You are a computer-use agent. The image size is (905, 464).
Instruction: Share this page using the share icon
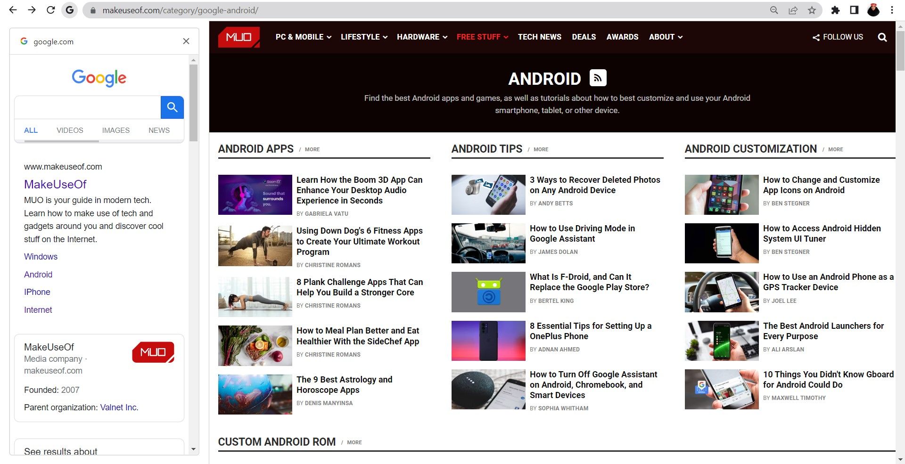coord(793,10)
